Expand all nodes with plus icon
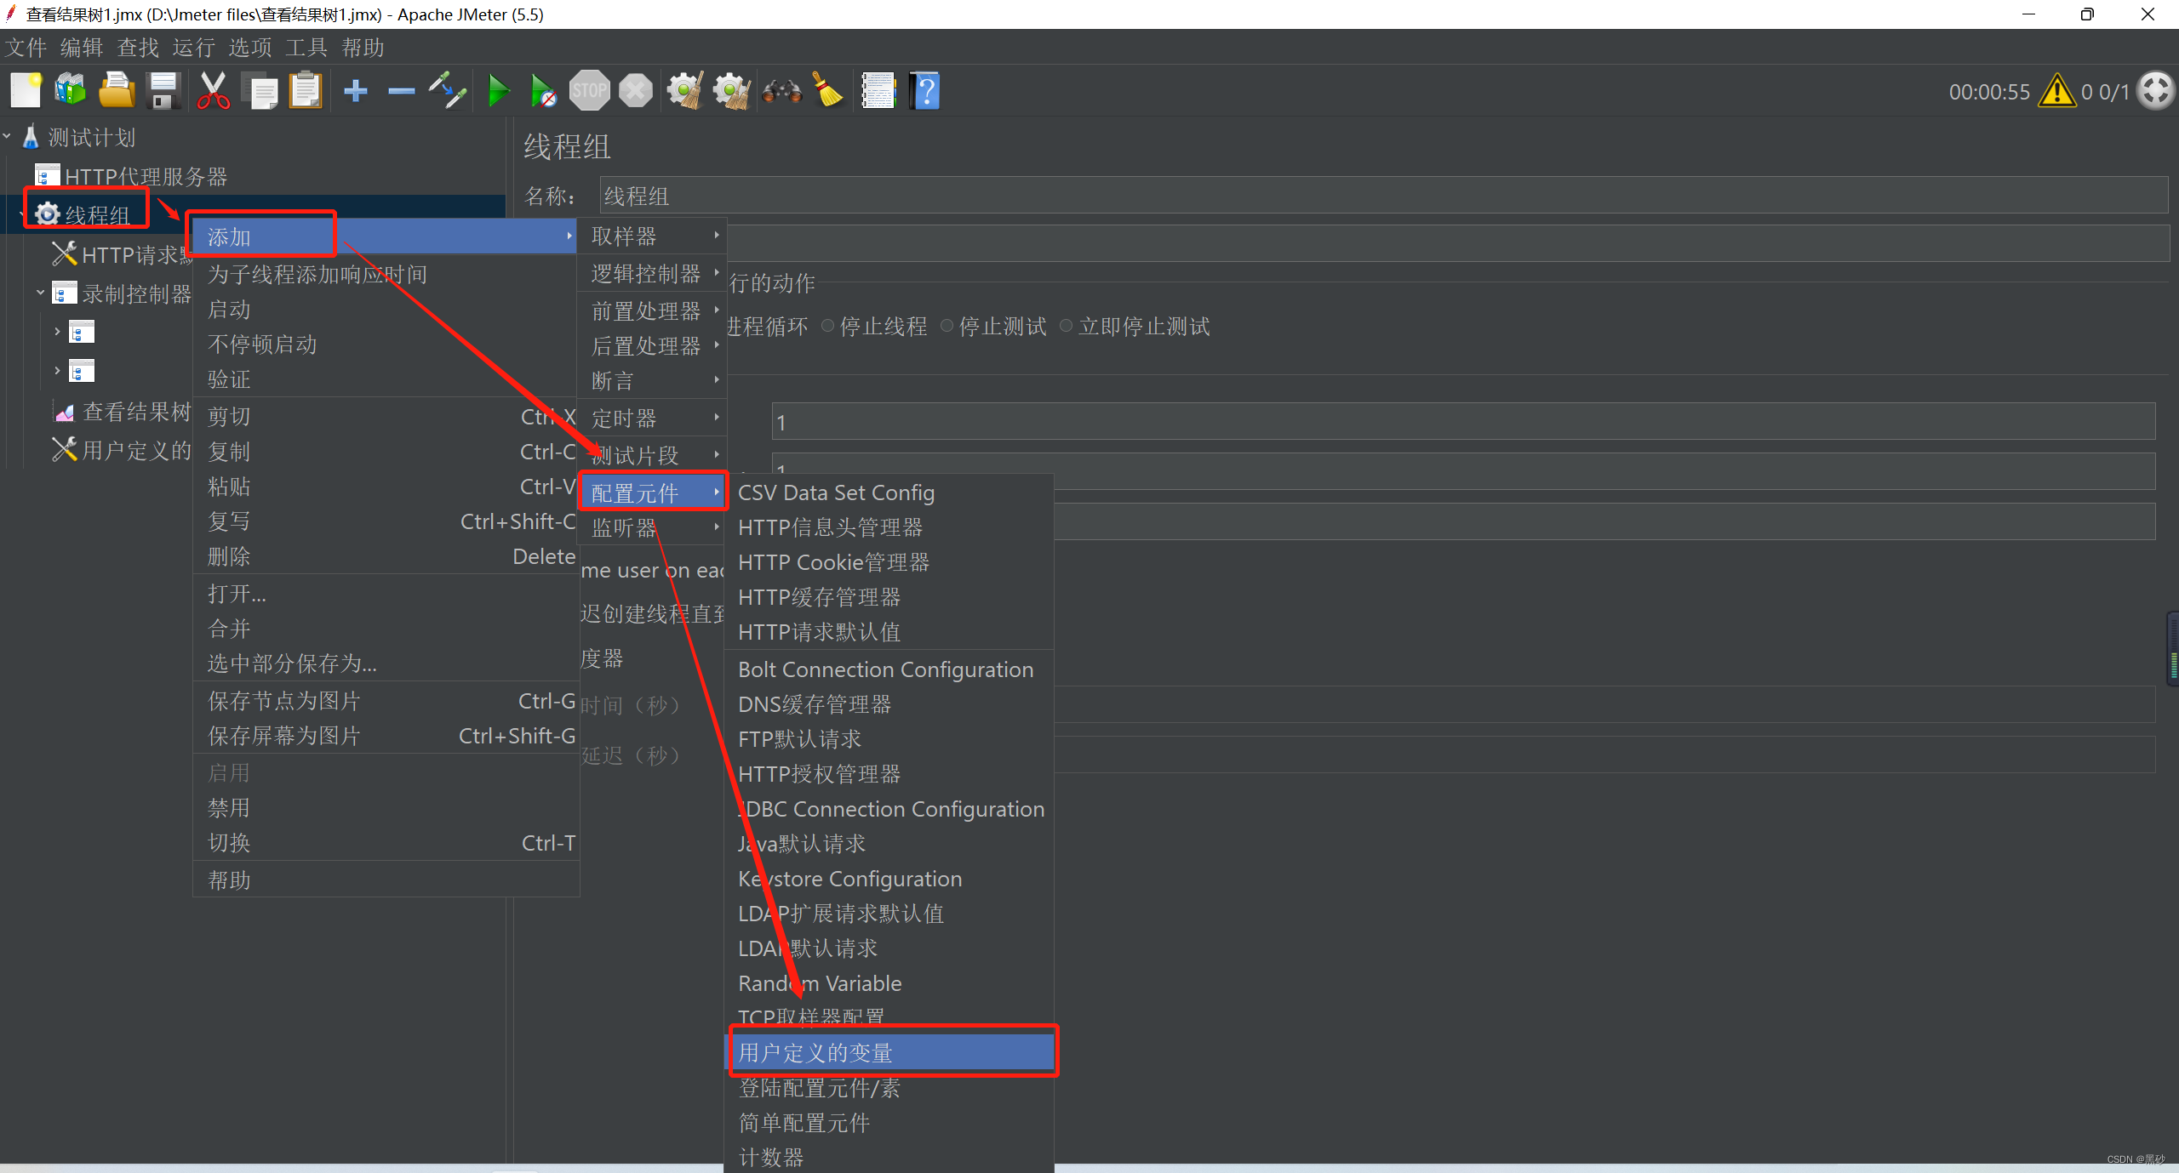 pyautogui.click(x=355, y=90)
